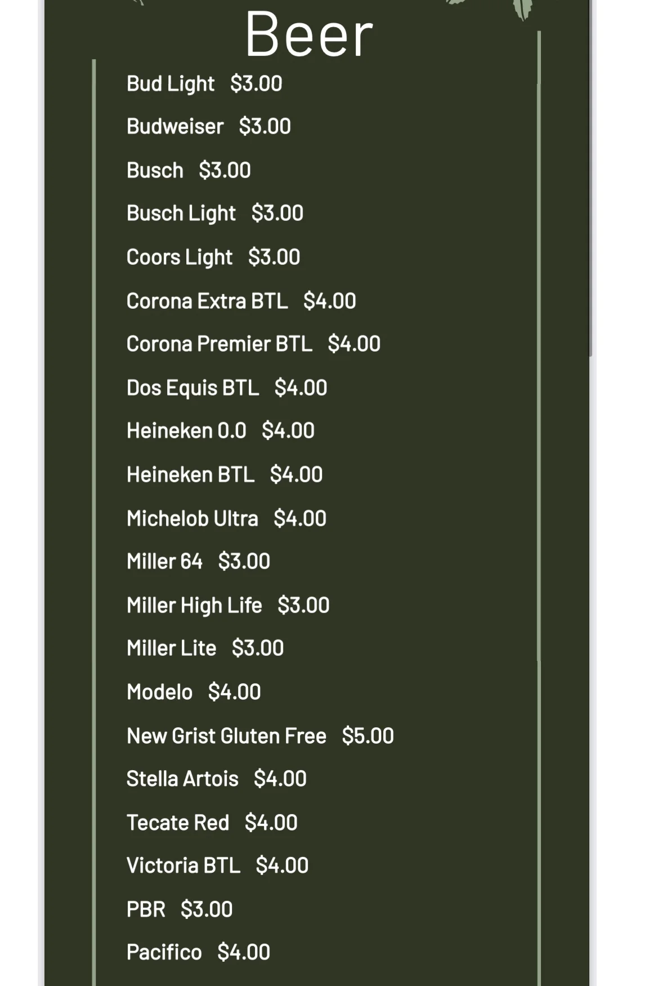Click Miller Lite $3.00

tap(205, 649)
